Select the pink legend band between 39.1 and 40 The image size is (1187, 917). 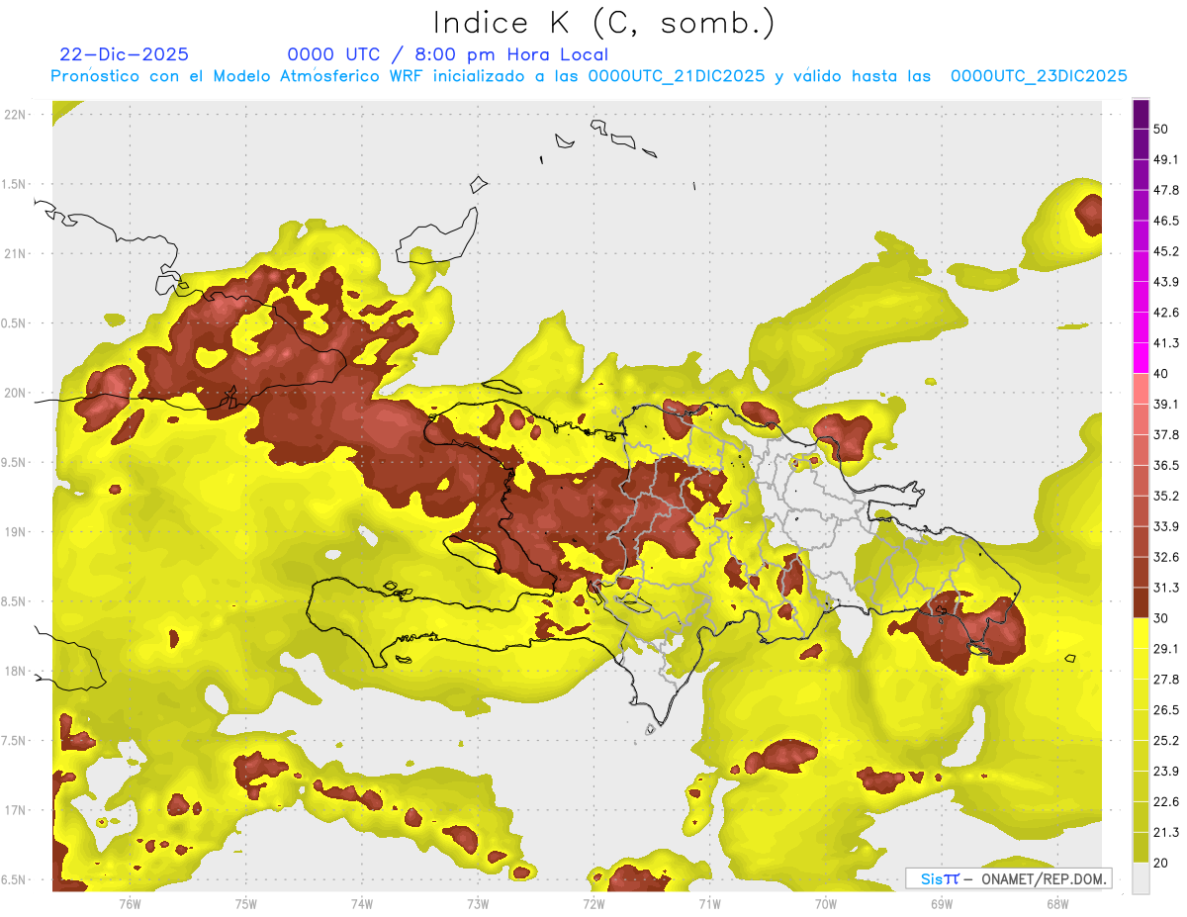coord(1141,389)
